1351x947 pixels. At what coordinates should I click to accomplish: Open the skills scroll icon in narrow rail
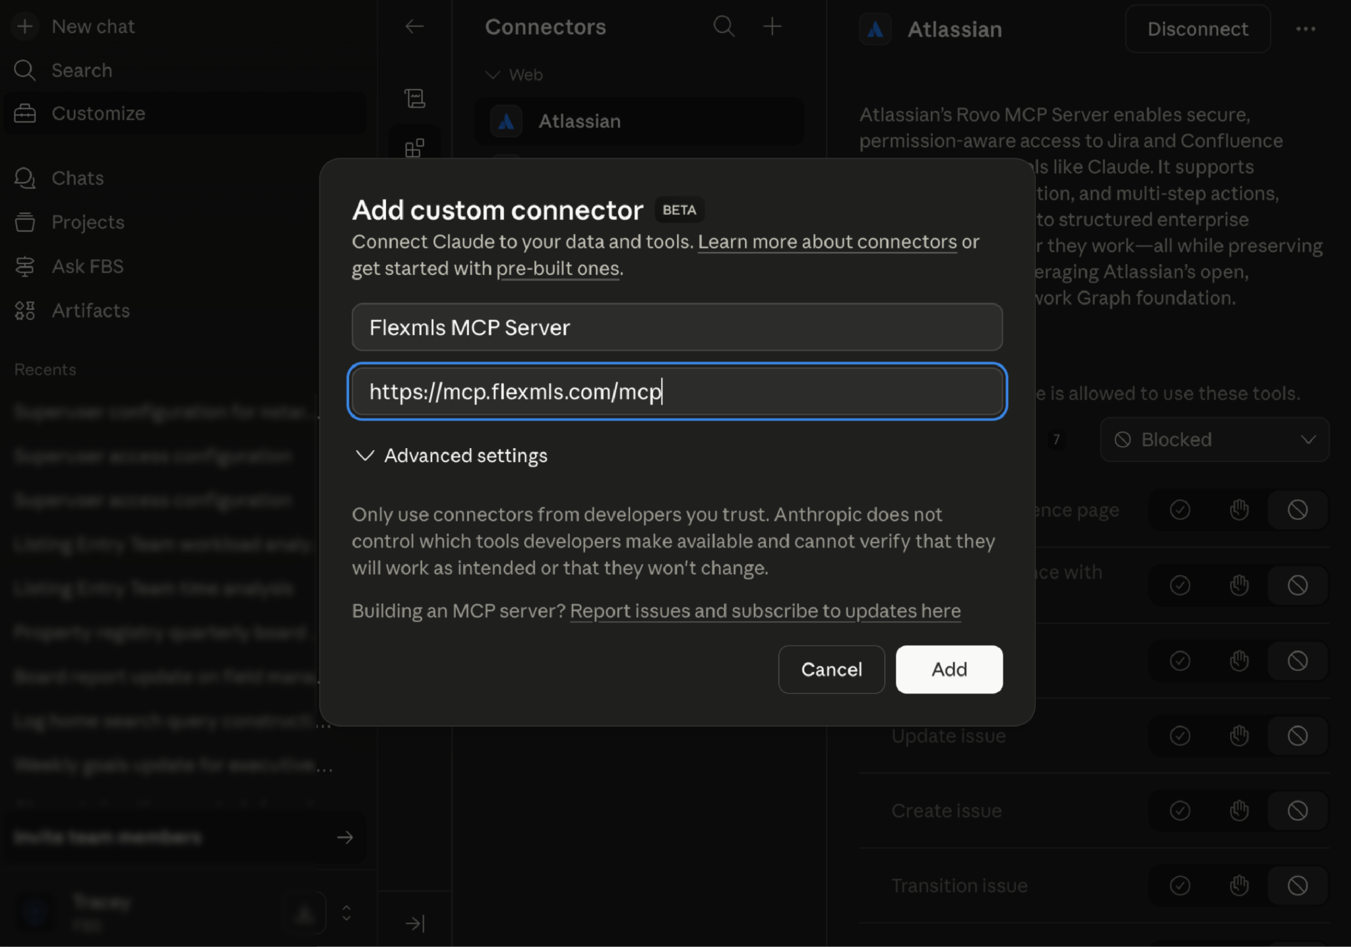click(x=414, y=98)
